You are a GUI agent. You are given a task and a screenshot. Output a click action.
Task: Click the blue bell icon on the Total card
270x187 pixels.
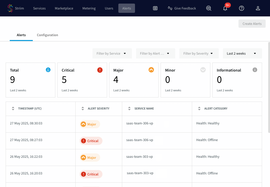coord(48,70)
